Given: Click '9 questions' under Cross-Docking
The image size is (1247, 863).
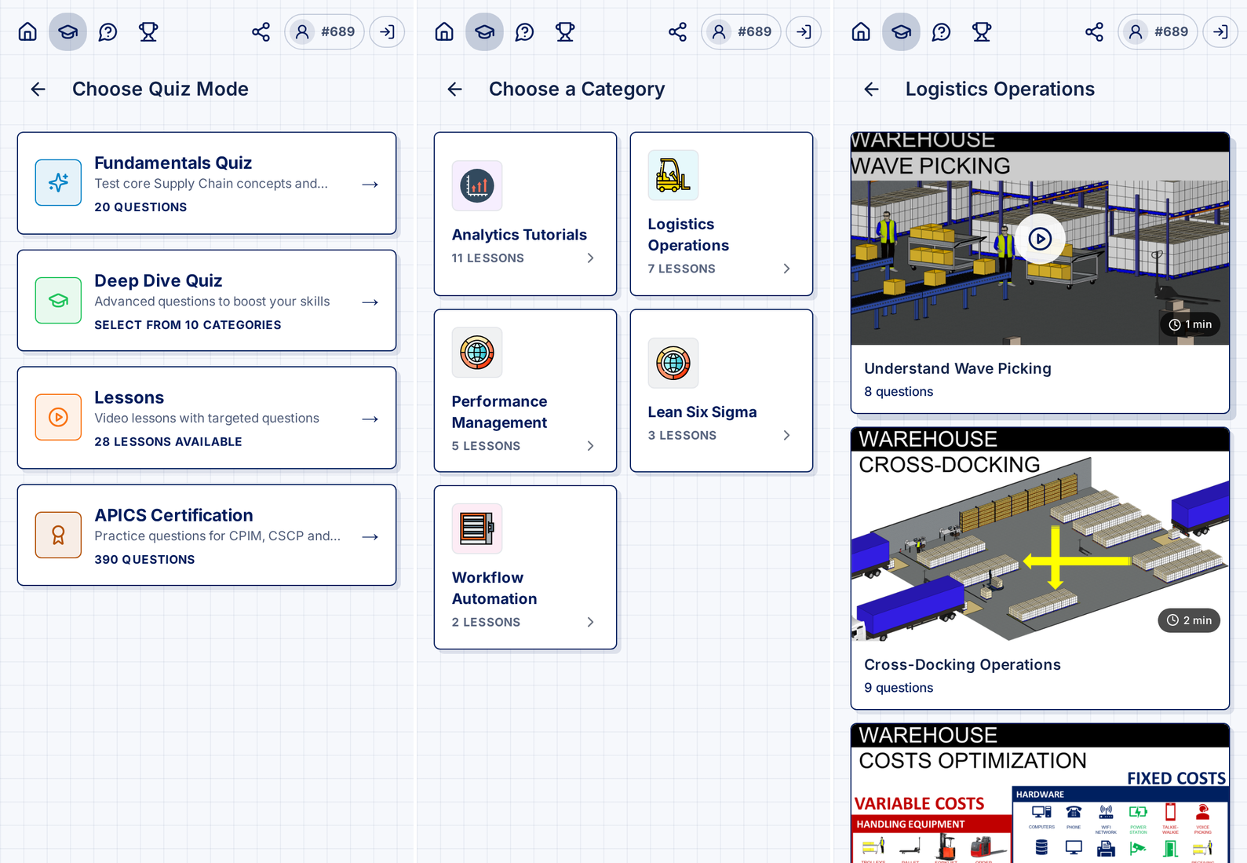Looking at the screenshot, I should [x=899, y=688].
